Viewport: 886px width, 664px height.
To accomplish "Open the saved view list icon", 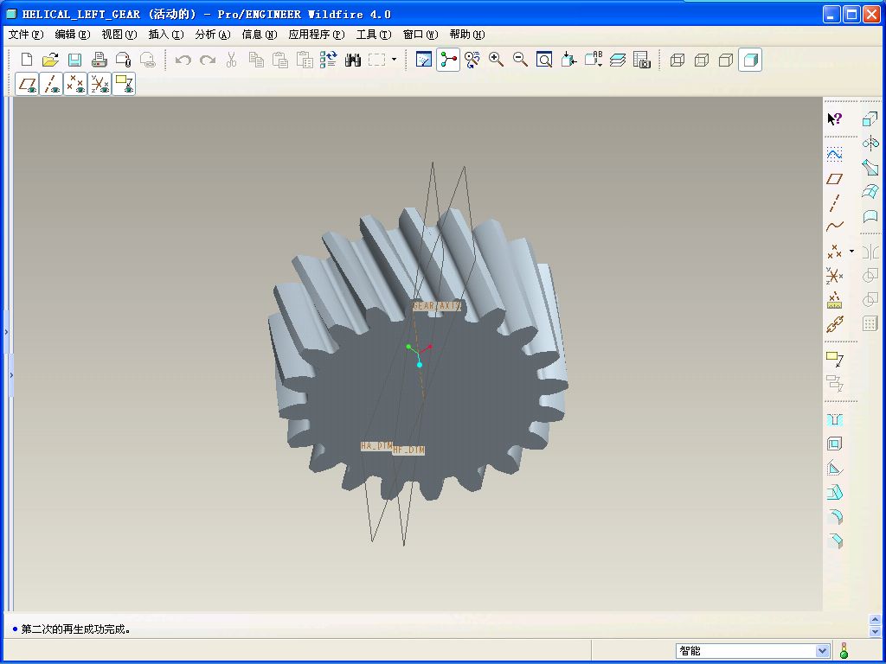I will (594, 60).
